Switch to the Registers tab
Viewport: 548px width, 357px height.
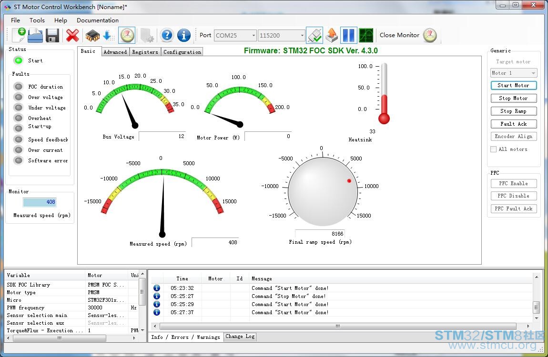145,52
